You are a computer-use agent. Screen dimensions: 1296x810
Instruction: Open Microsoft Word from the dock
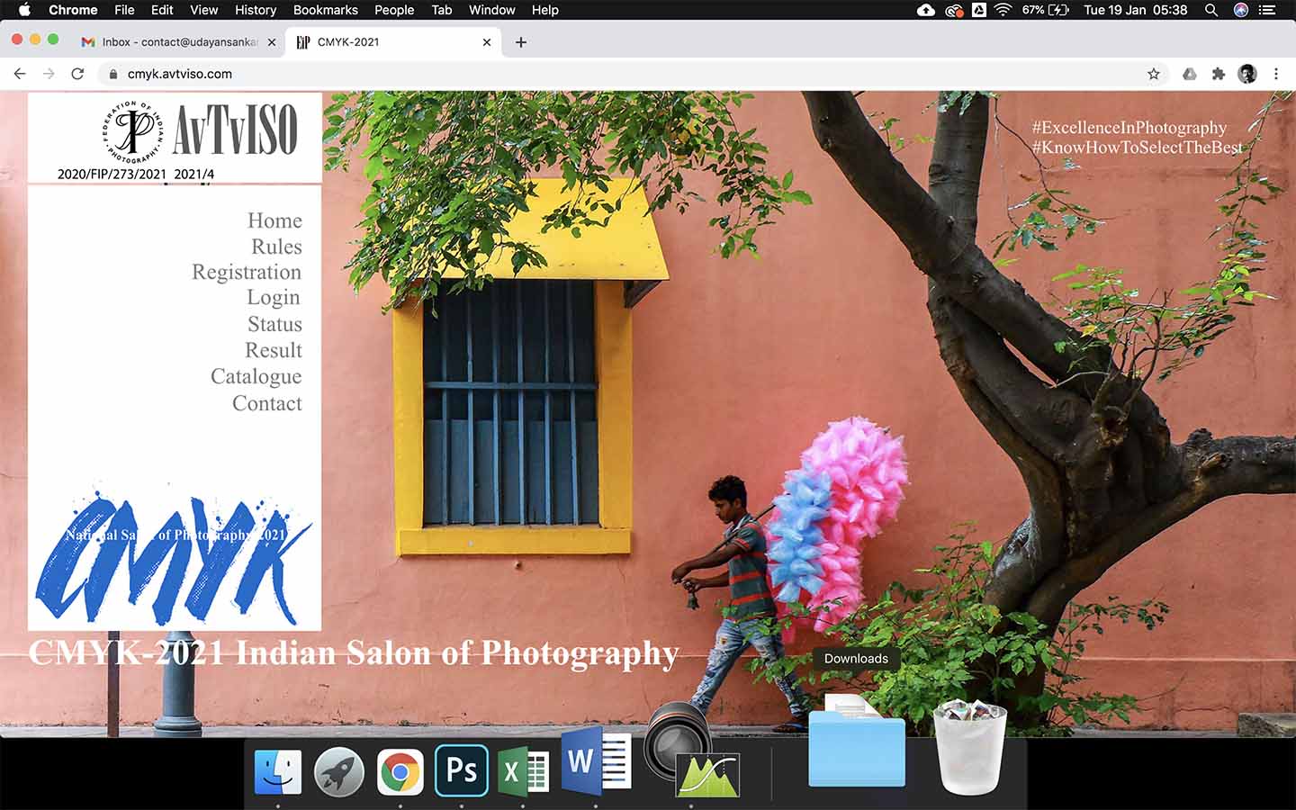(x=596, y=763)
